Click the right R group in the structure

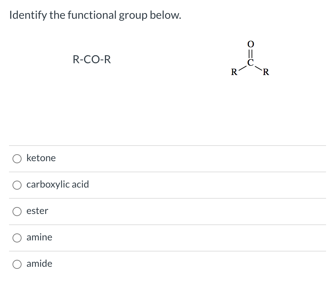265,73
